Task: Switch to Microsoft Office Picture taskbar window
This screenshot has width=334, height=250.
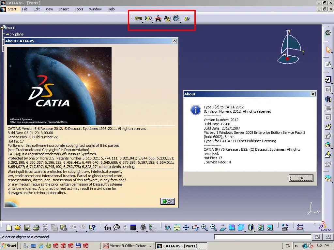Action: (x=128, y=246)
